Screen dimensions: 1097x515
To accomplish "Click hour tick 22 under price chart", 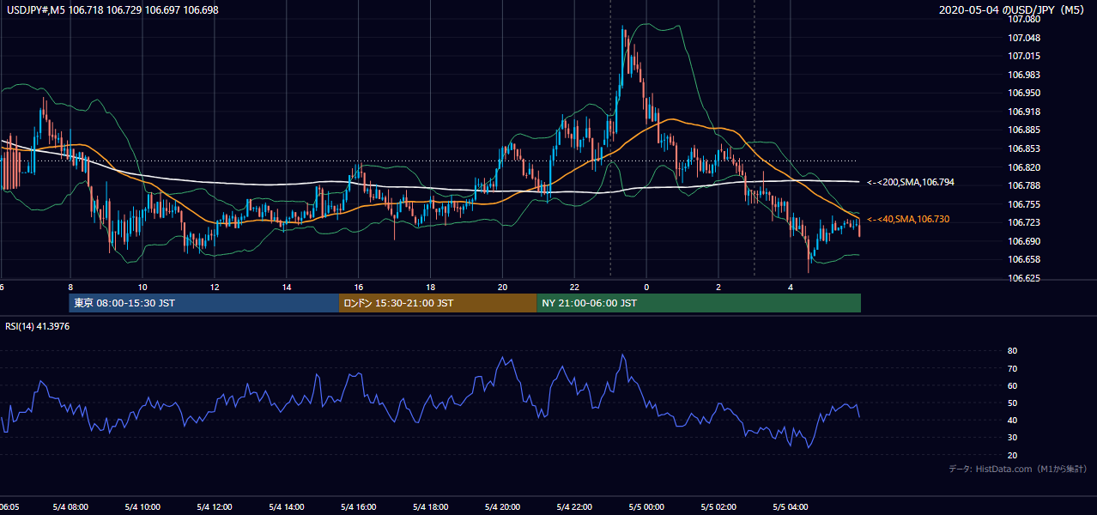I will click(574, 287).
